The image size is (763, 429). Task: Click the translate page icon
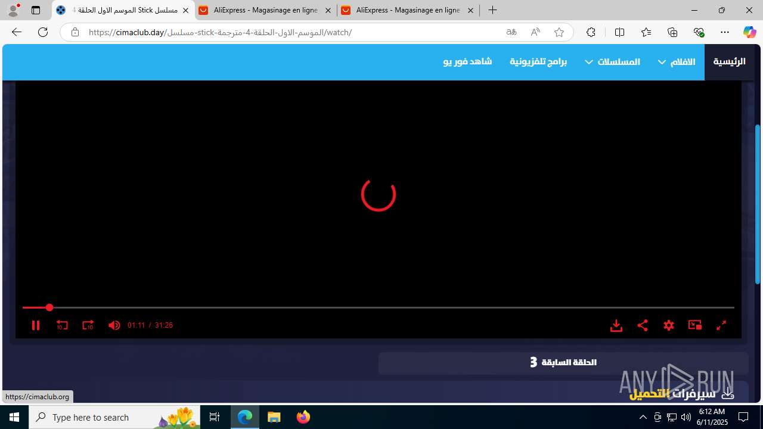point(511,32)
